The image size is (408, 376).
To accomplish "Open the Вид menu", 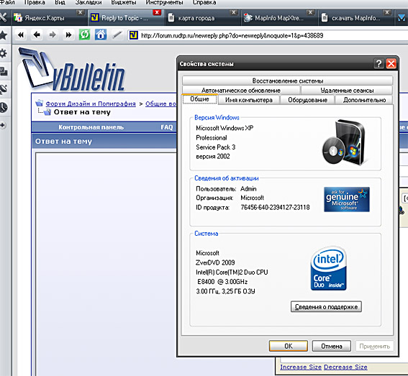I will tap(60, 3).
